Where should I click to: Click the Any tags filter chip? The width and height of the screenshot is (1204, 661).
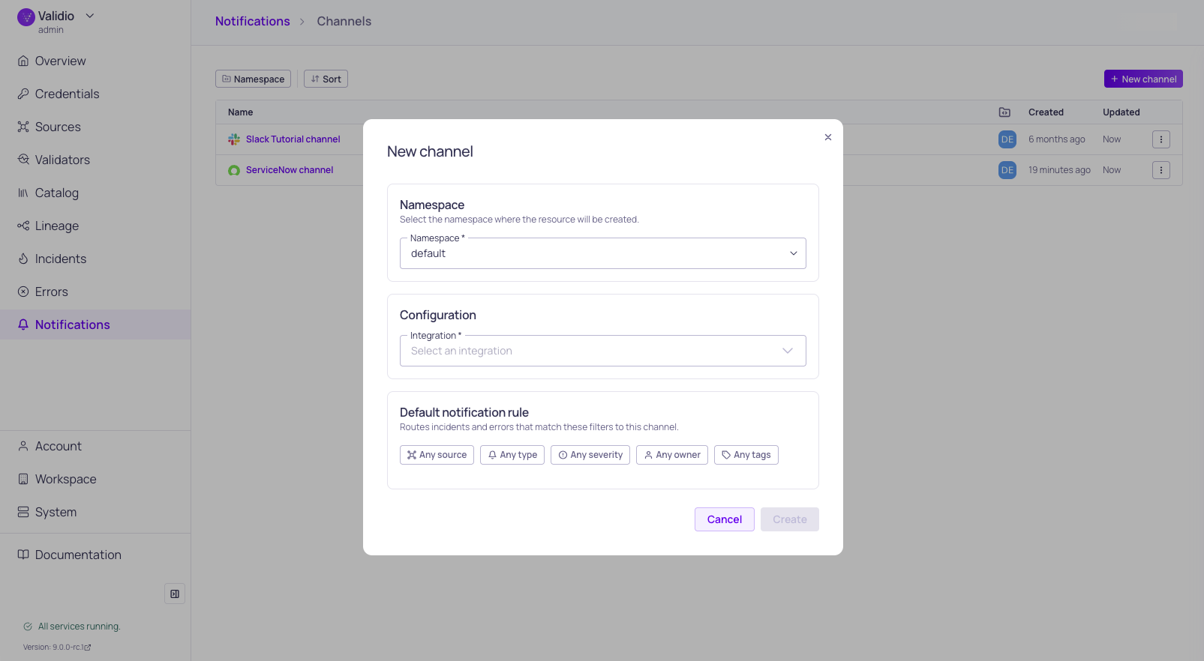pyautogui.click(x=746, y=455)
